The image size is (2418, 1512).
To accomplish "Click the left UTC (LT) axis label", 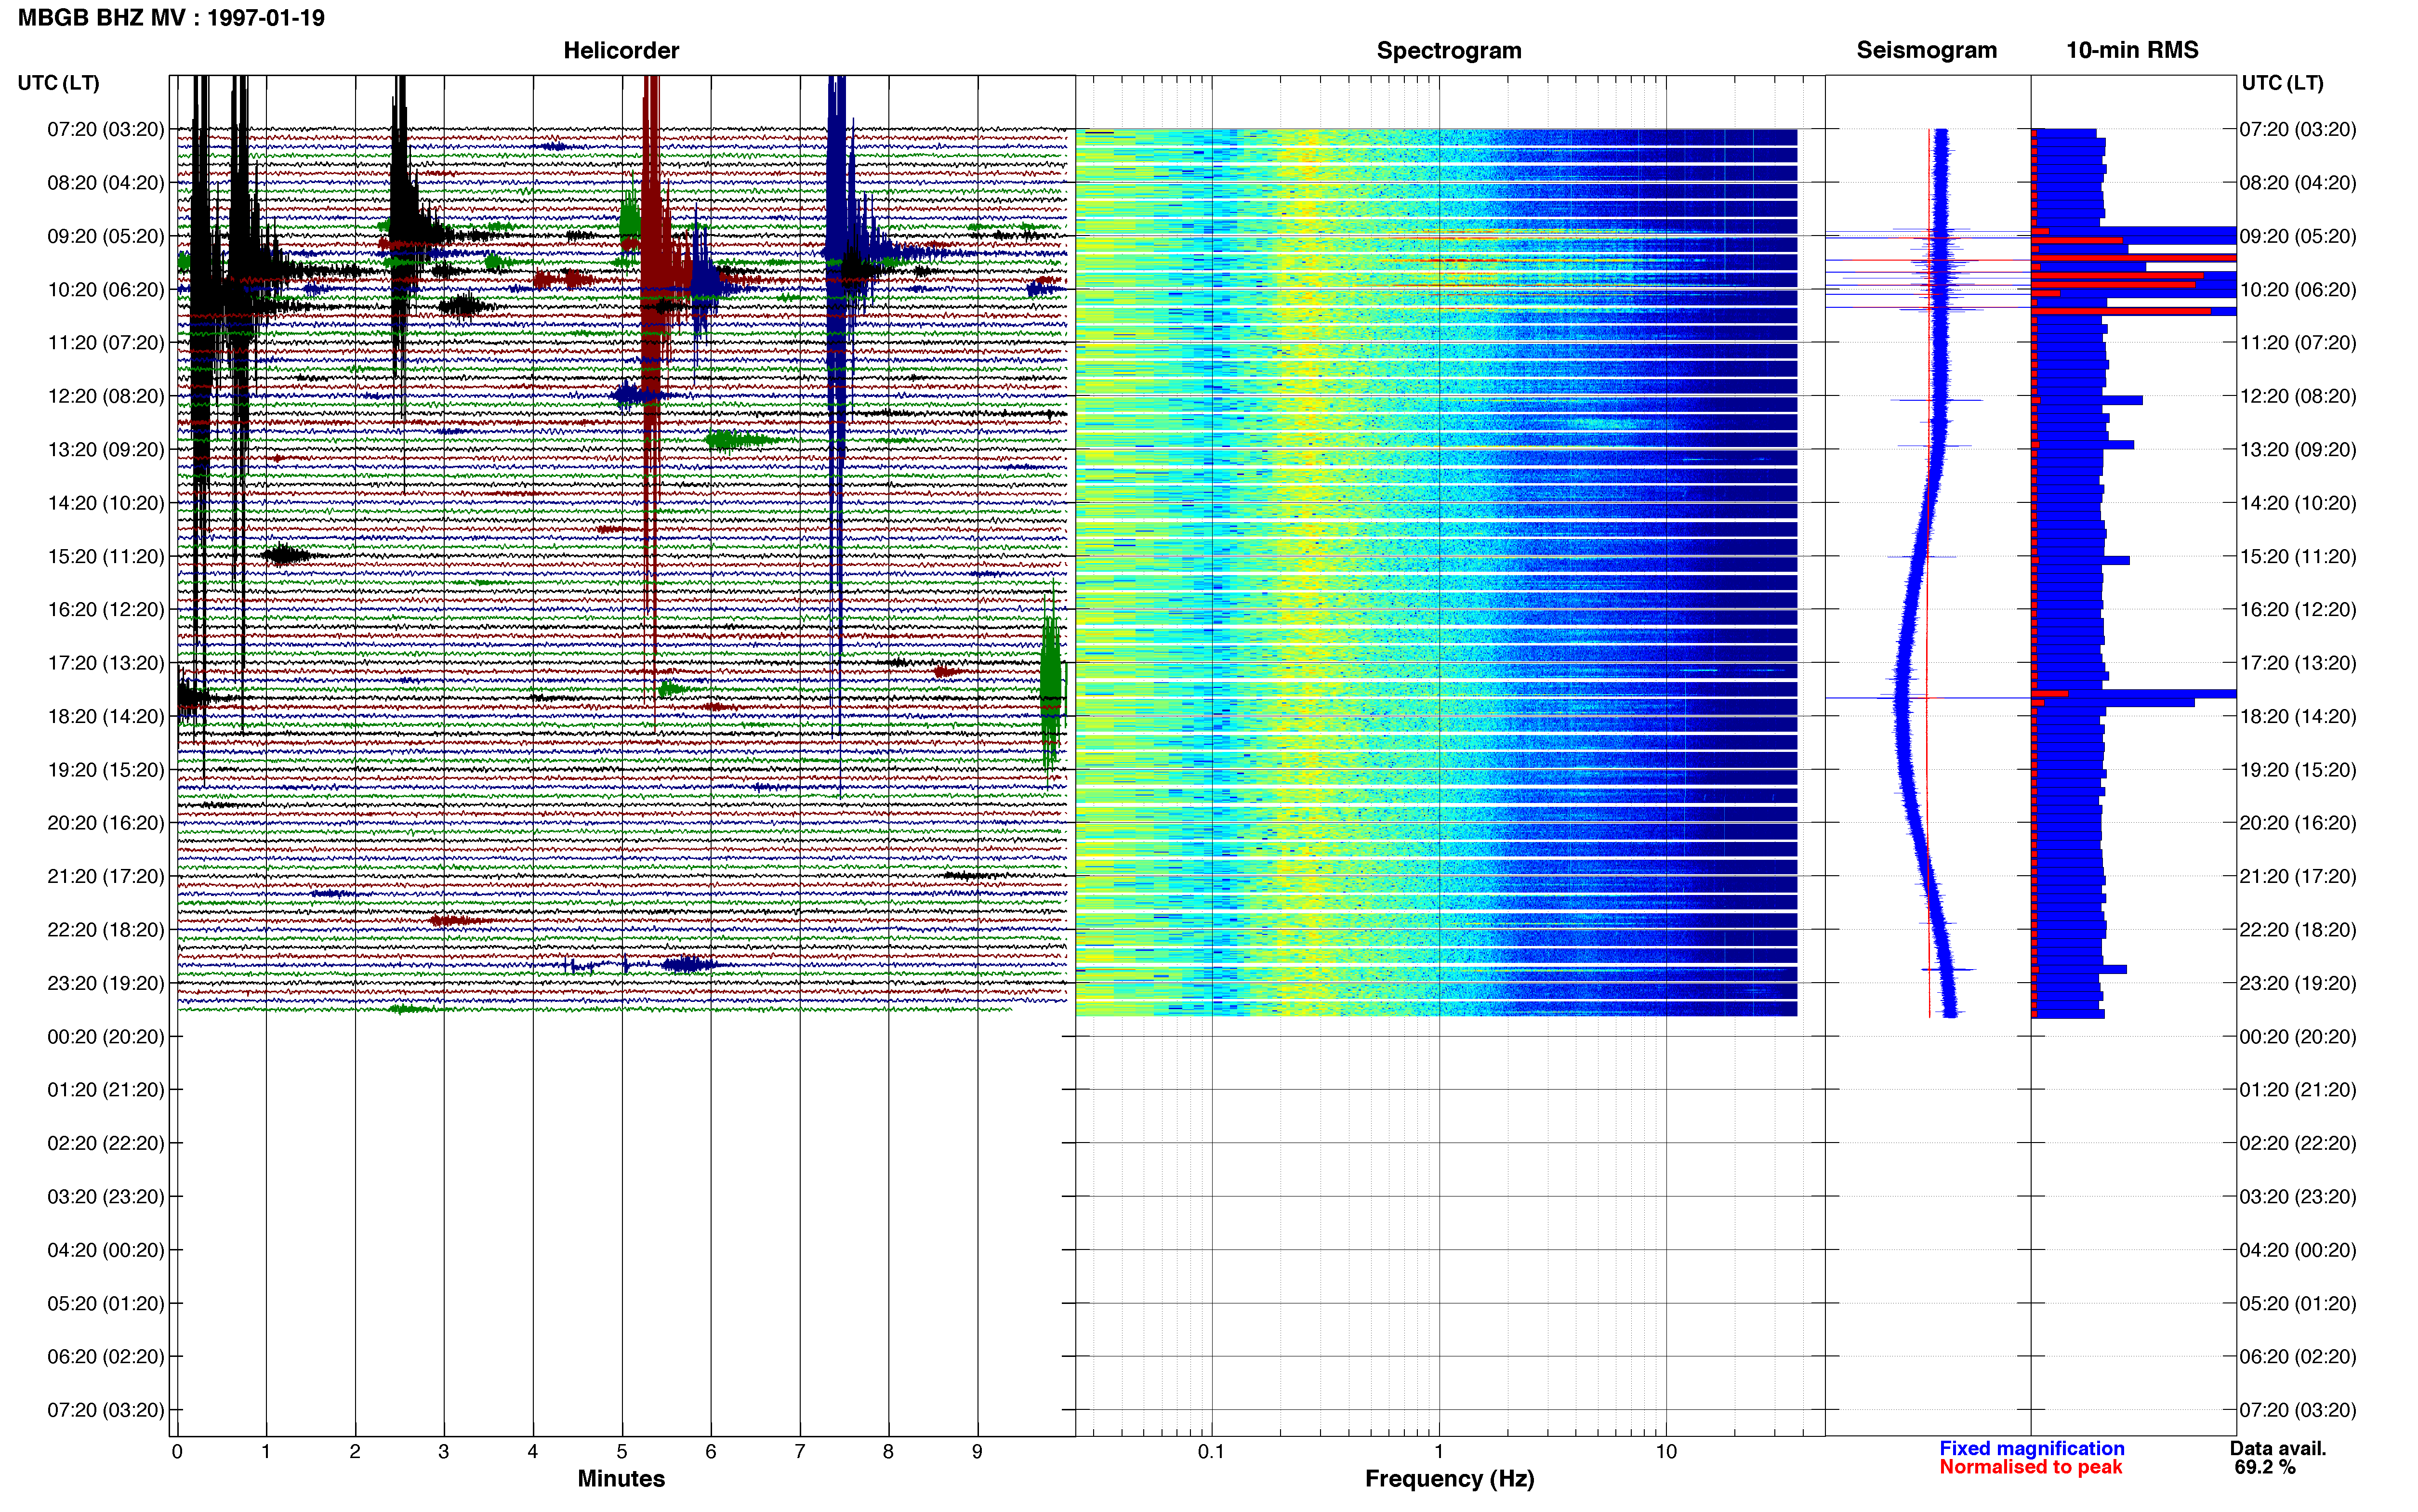I will pyautogui.click(x=58, y=83).
